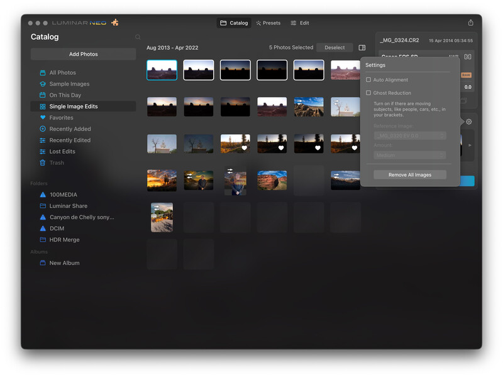This screenshot has width=503, height=377.
Task: Select the red canyon thumbnail
Action: (x=272, y=180)
